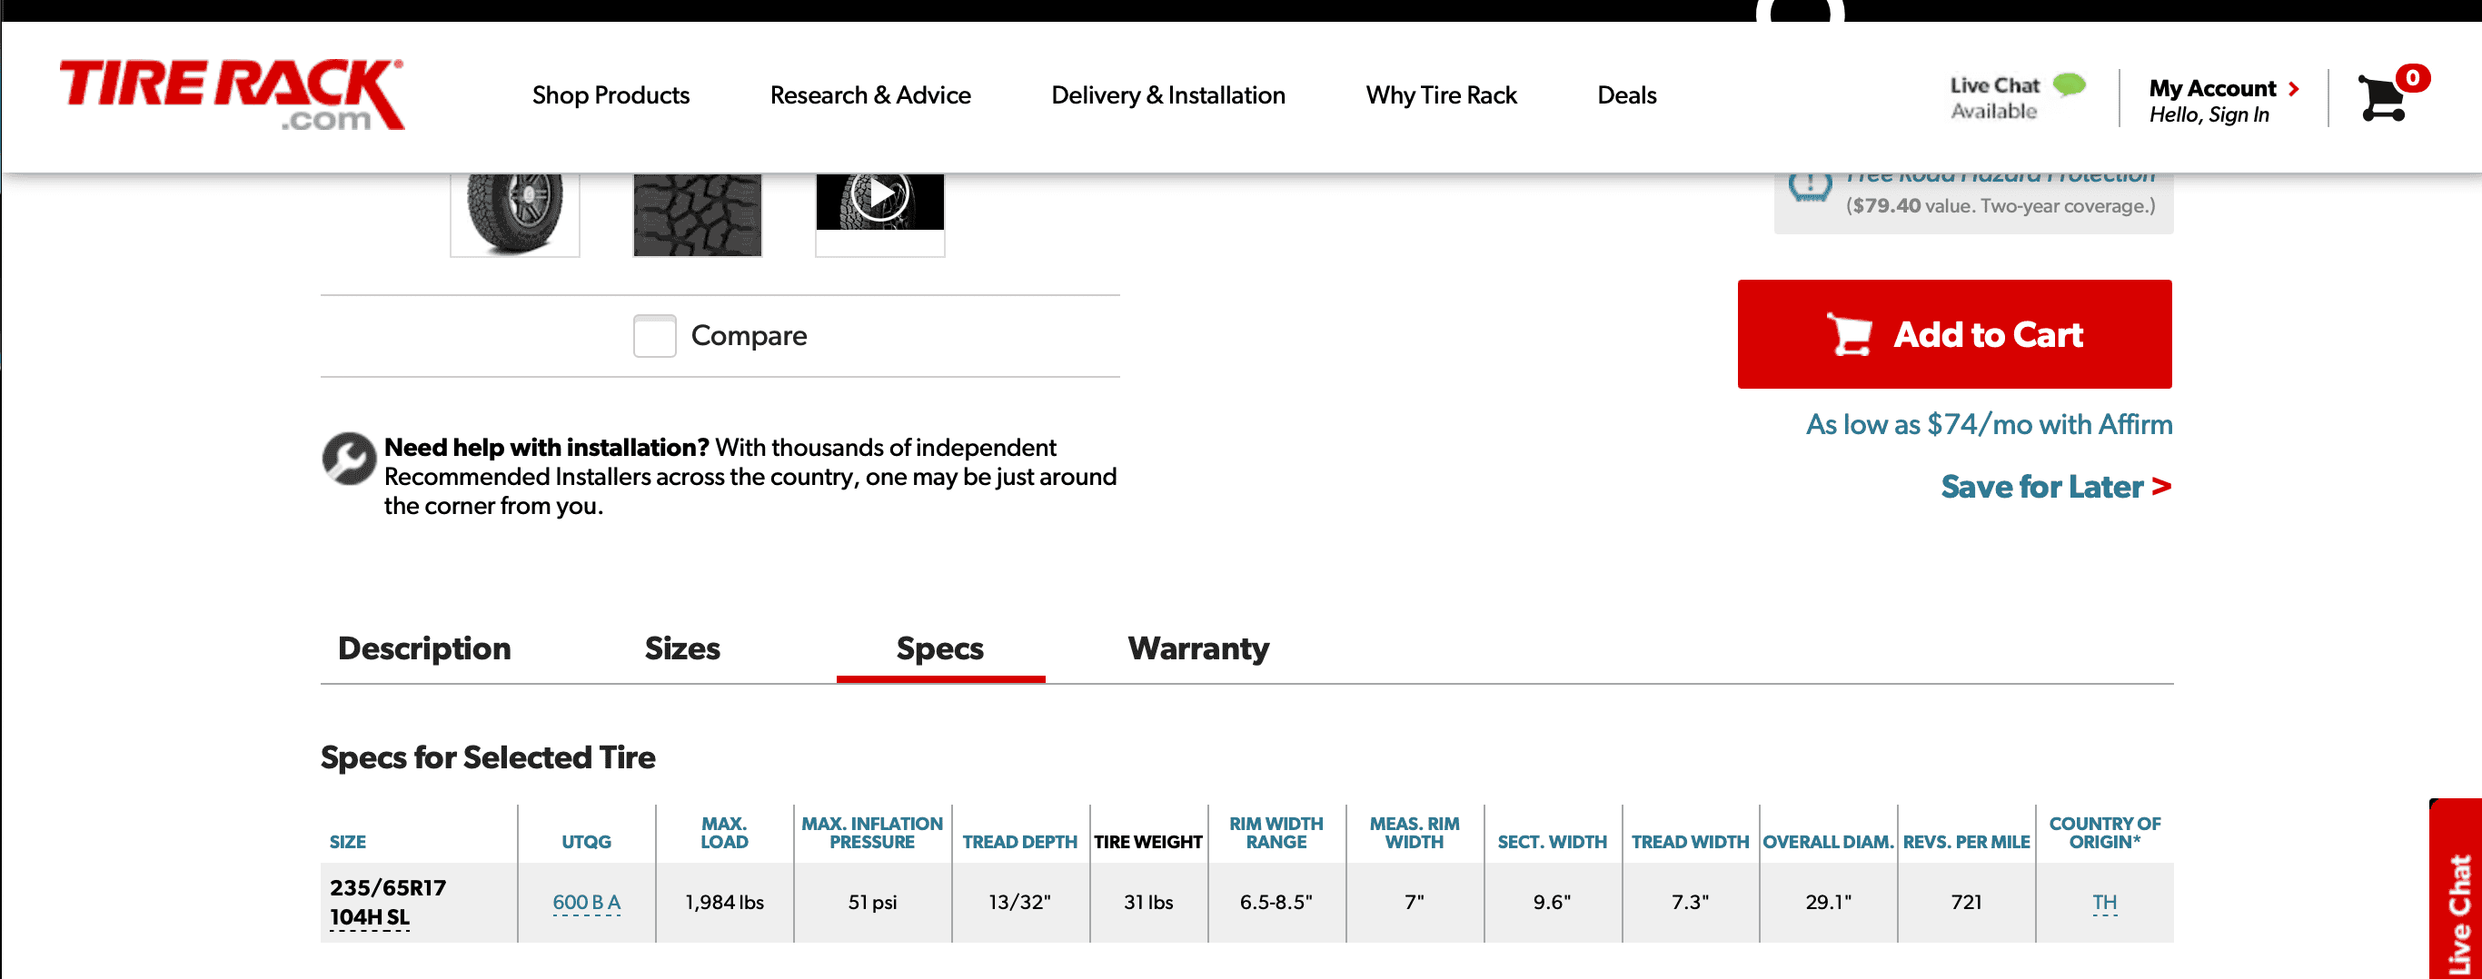This screenshot has height=979, width=2482.
Task: Click the 9.6" section width value
Action: coord(1552,903)
